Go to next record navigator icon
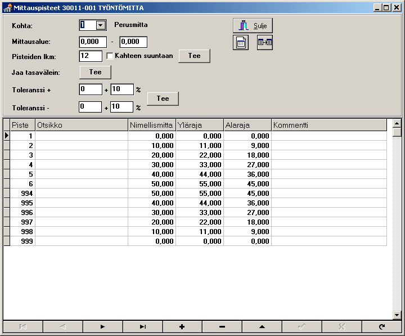The width and height of the screenshot is (405, 336). point(103,326)
